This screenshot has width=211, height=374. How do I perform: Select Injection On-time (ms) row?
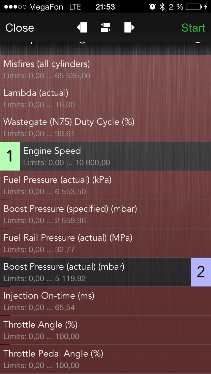coord(105,301)
